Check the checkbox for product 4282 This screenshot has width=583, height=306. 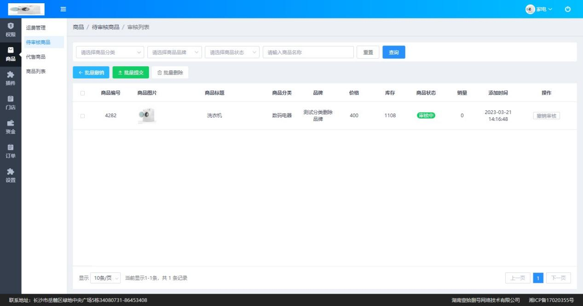[83, 116]
